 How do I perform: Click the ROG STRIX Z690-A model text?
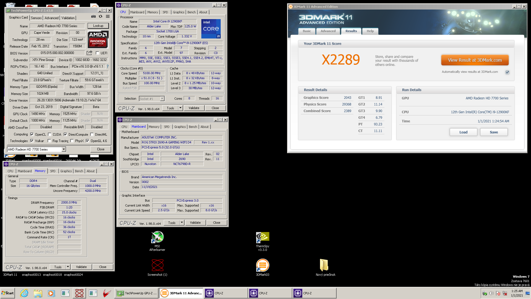(166, 142)
